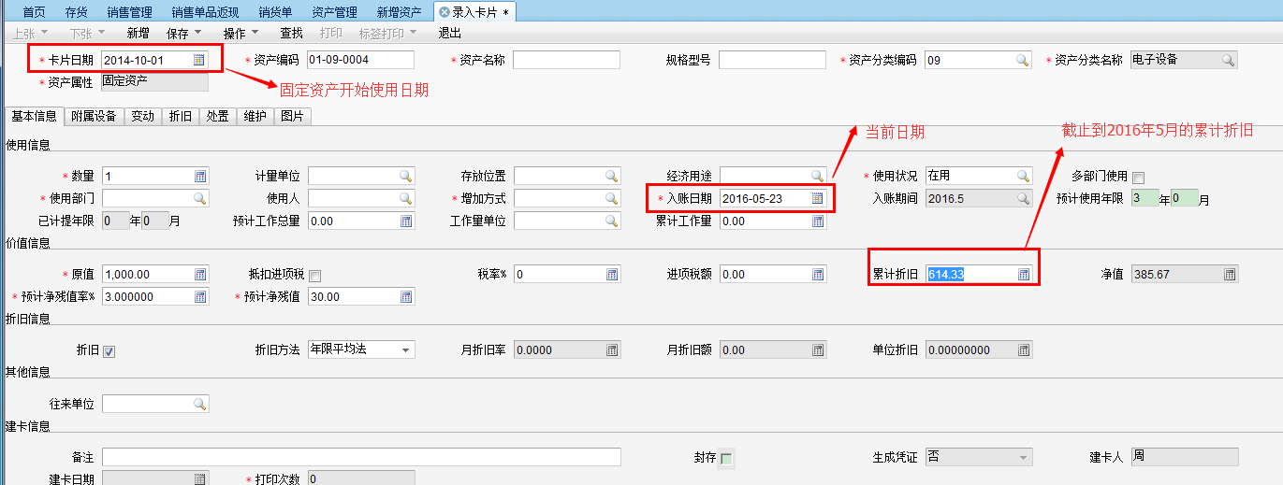This screenshot has width=1283, height=485.
Task: Switch to the 资产管理 tab
Action: click(335, 12)
